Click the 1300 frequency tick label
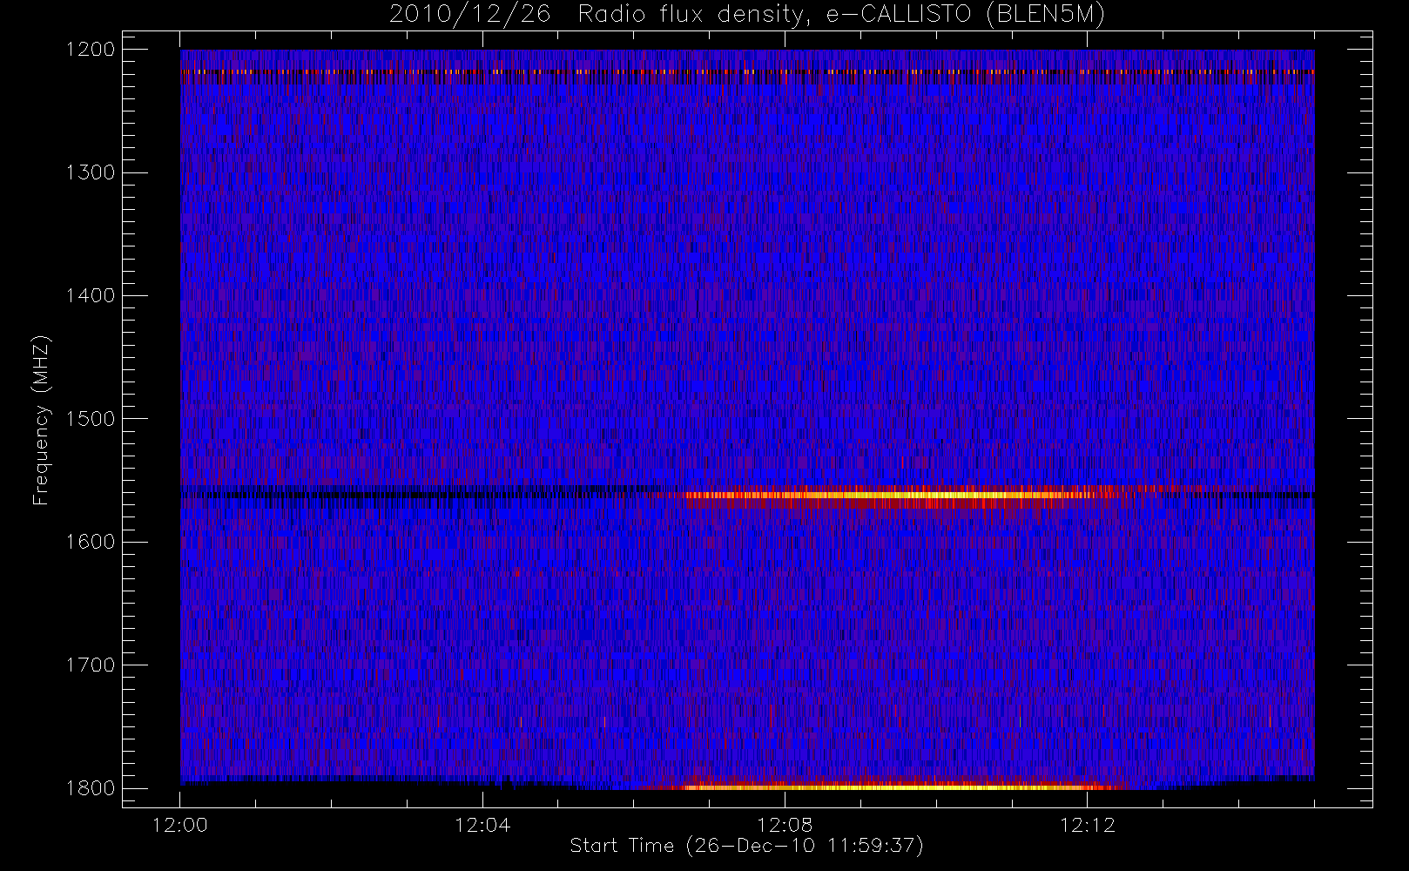1409x871 pixels. click(x=91, y=172)
